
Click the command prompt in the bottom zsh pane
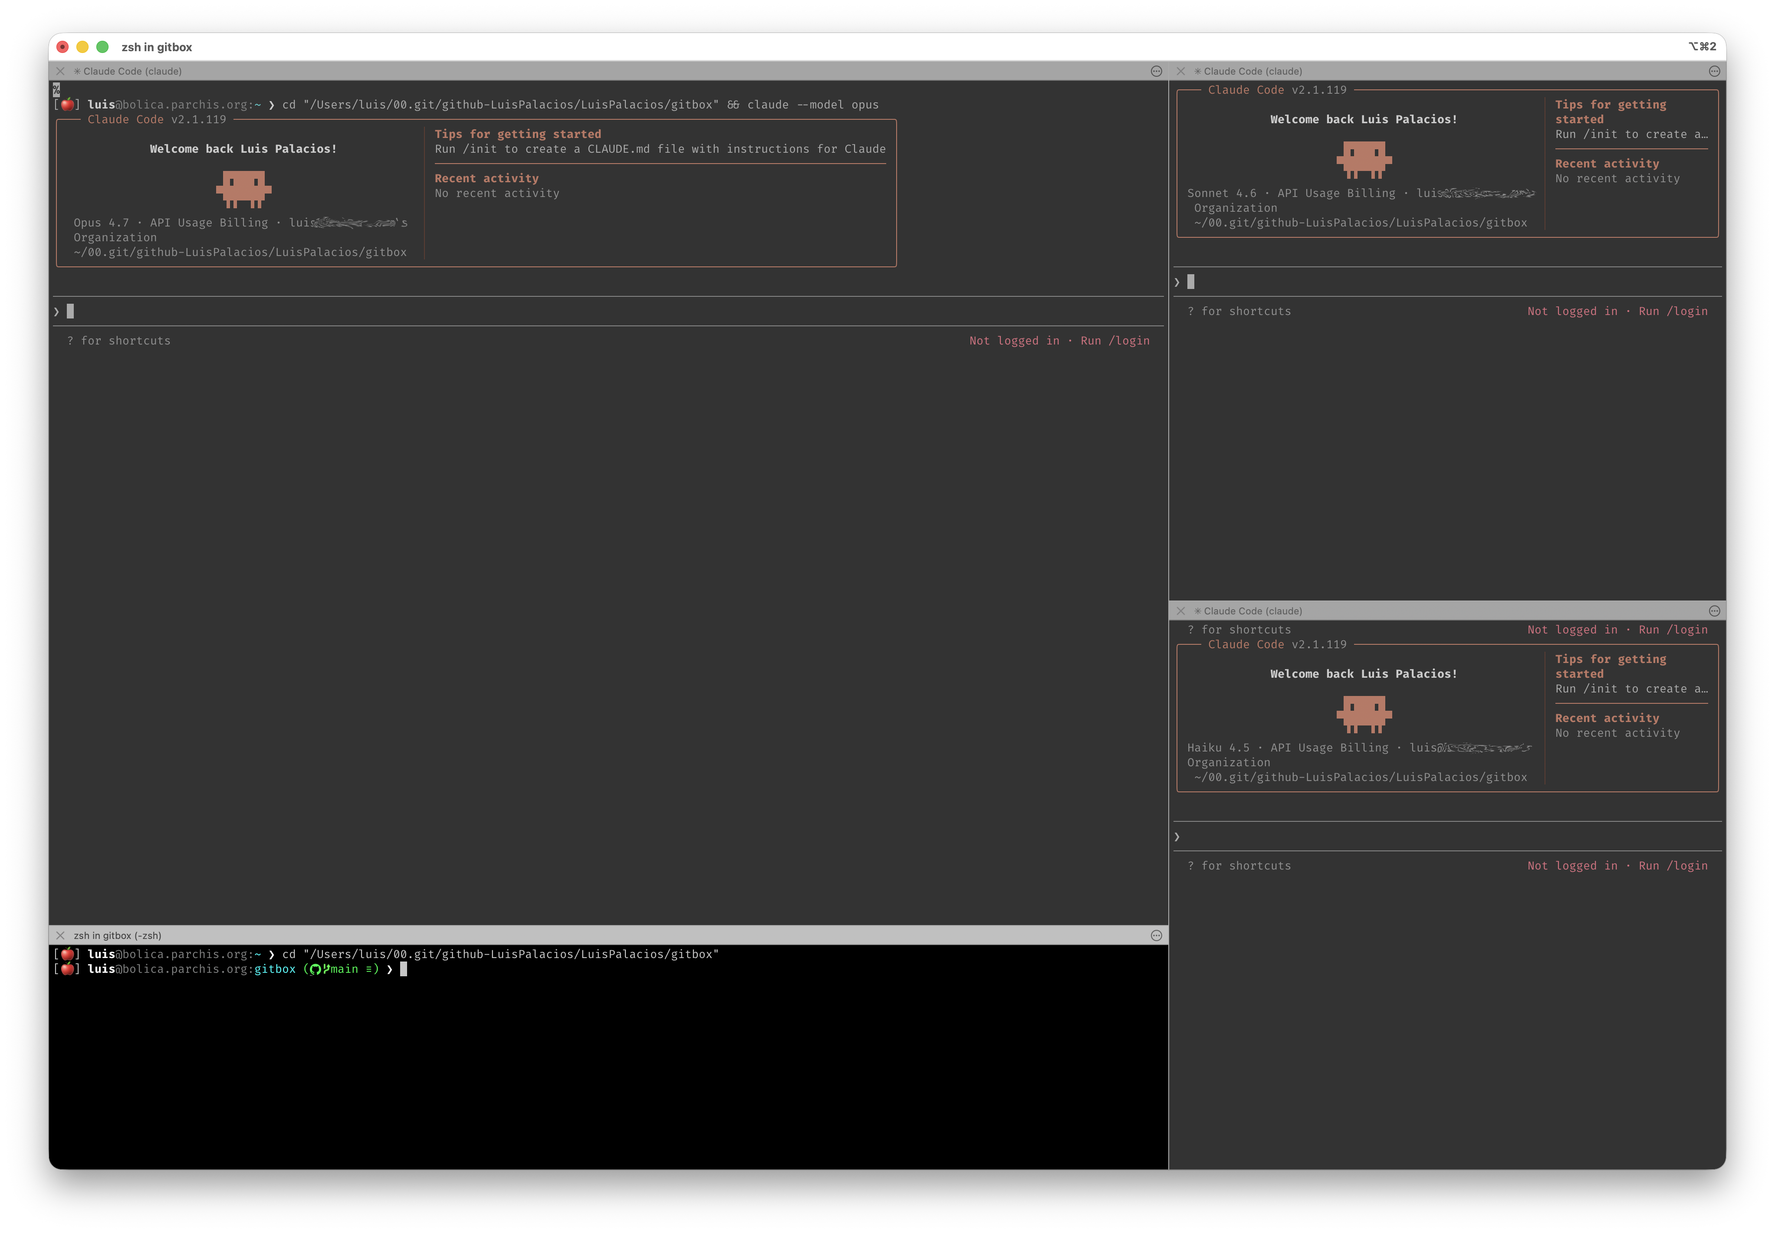click(403, 970)
